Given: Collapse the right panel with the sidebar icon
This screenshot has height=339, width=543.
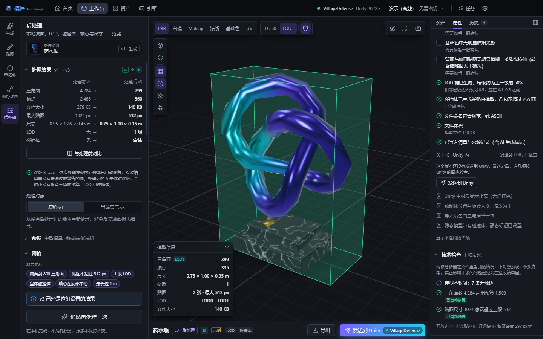Looking at the screenshot, I should click(535, 23).
